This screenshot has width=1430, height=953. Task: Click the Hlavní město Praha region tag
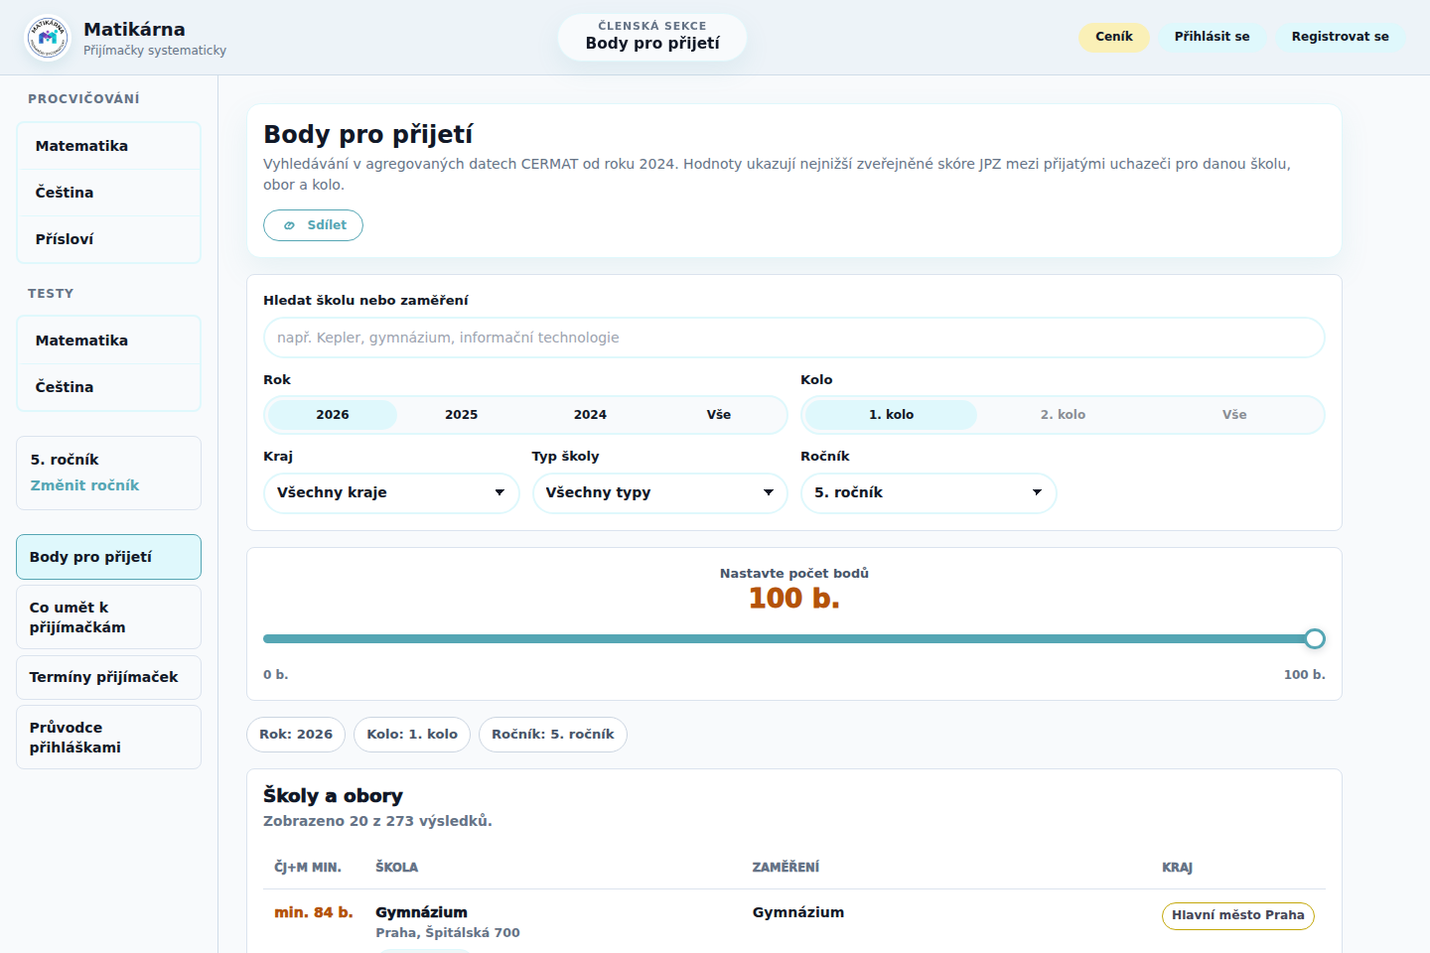click(1238, 915)
